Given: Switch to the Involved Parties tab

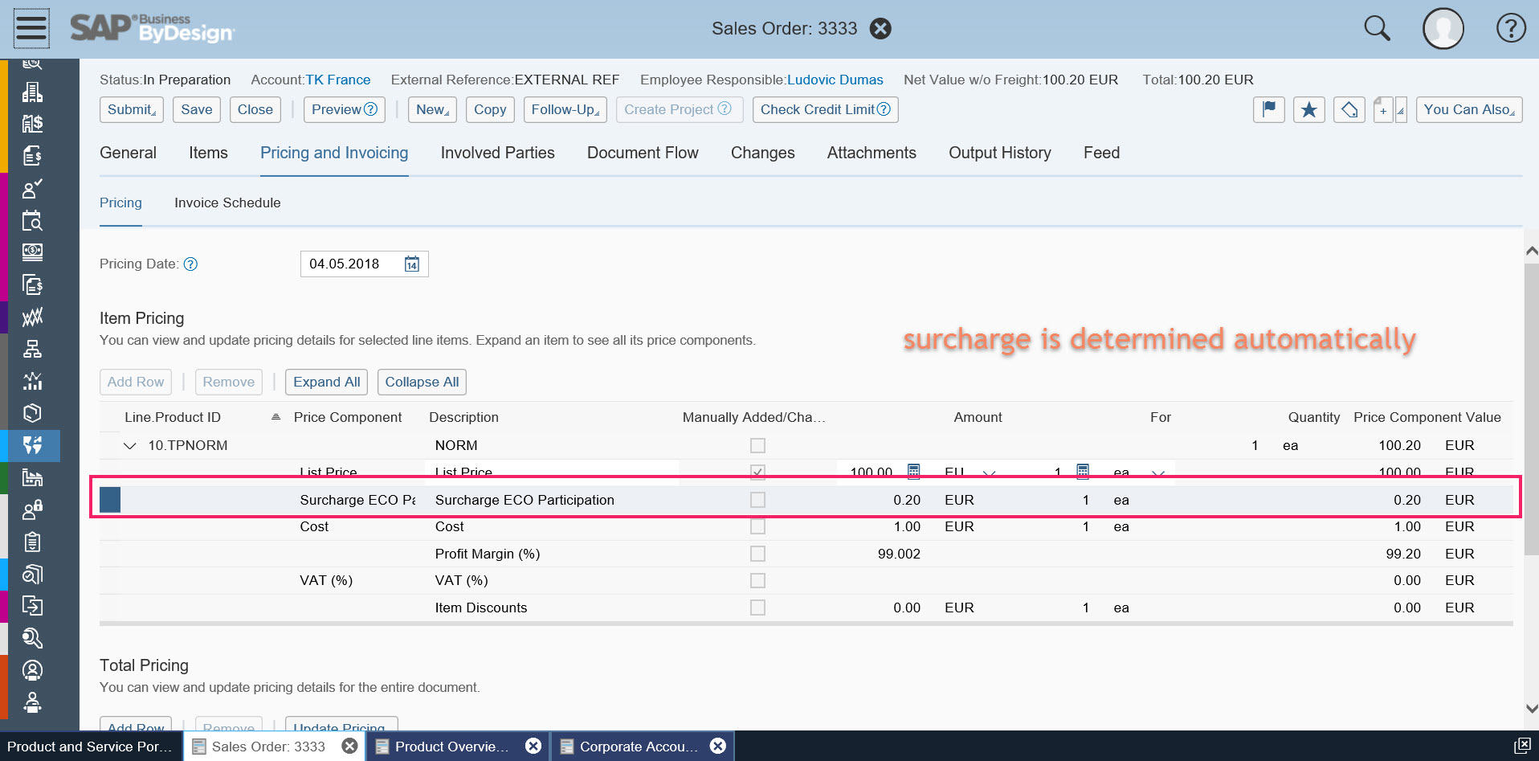Looking at the screenshot, I should [x=497, y=153].
